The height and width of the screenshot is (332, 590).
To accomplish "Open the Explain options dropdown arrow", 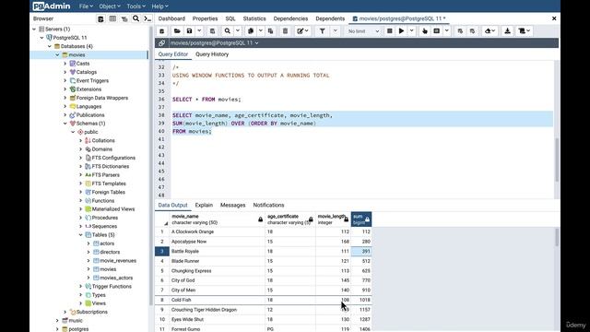I will (x=446, y=31).
